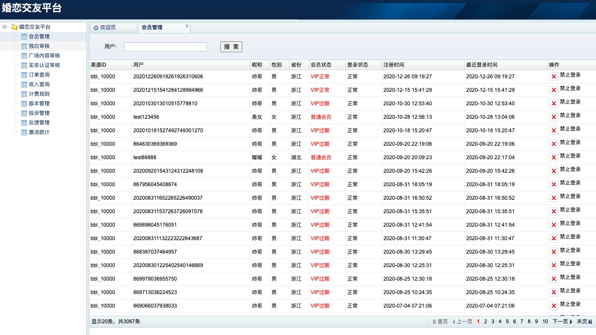Click the grid icon beside 订单查询
This screenshot has width=596, height=335.
pos(24,75)
